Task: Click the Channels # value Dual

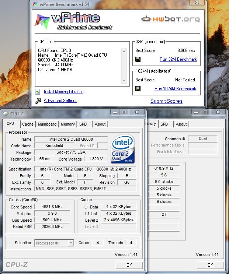Action: point(202,138)
